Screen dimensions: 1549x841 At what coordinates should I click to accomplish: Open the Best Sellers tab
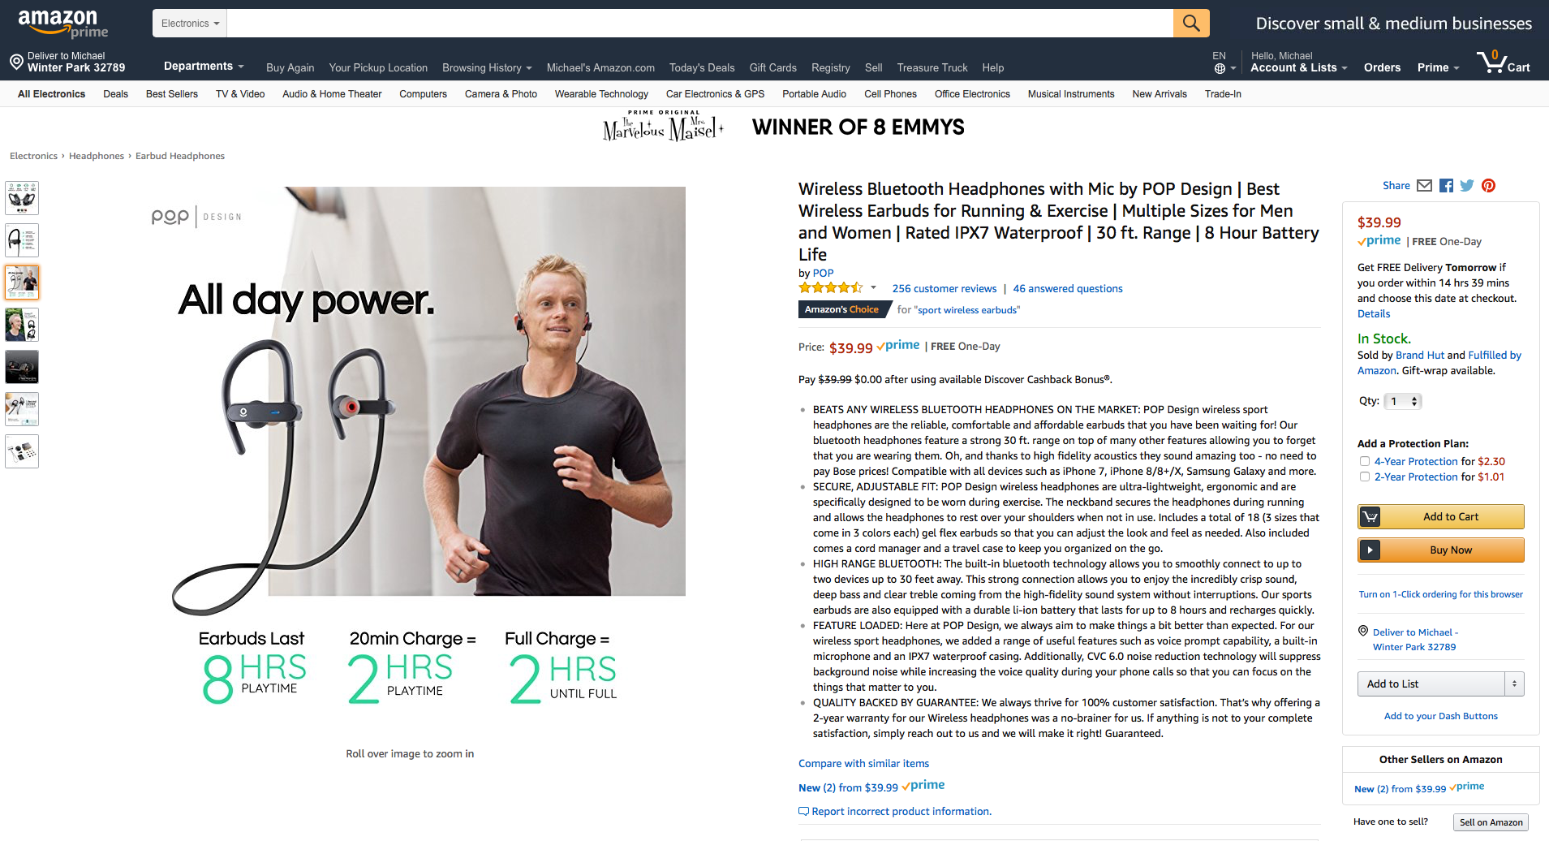point(172,94)
